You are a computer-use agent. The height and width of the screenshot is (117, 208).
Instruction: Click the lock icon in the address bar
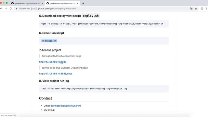(17, 9)
